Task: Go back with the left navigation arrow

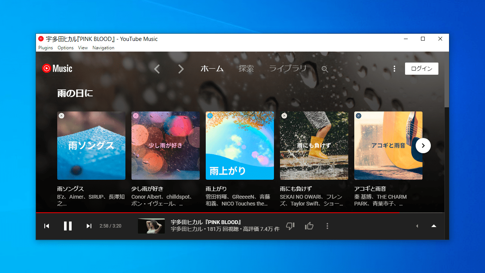Action: [157, 69]
